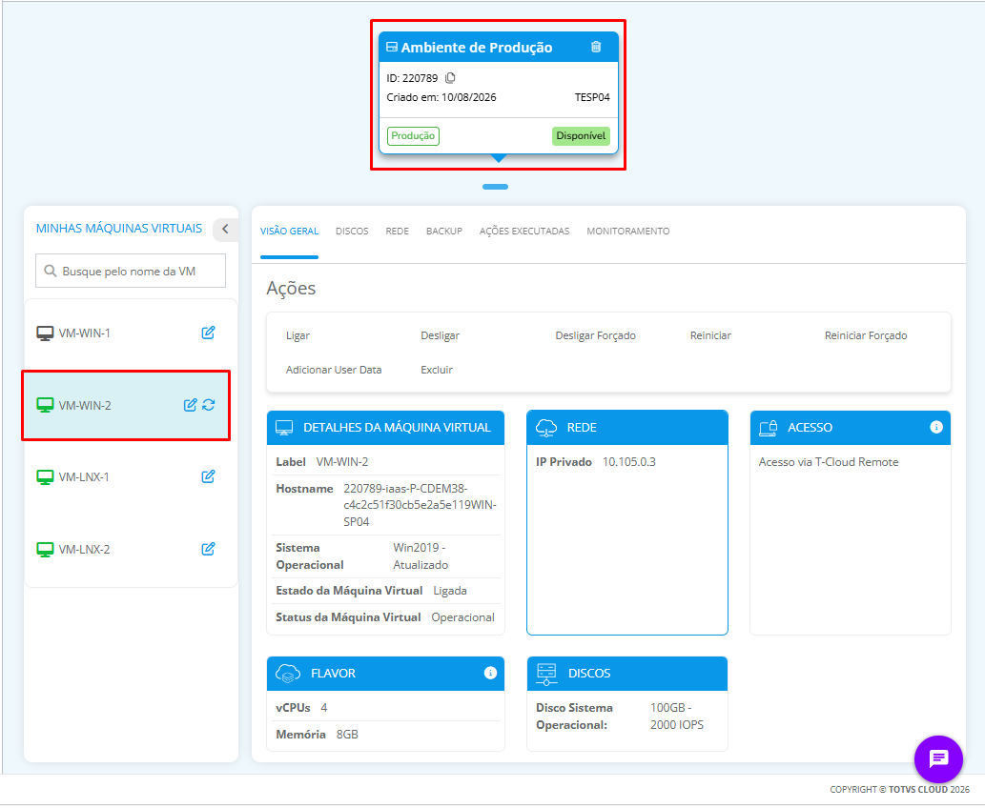Viewport: 985px width, 808px height.
Task: Click the Ligar action
Action: click(298, 335)
